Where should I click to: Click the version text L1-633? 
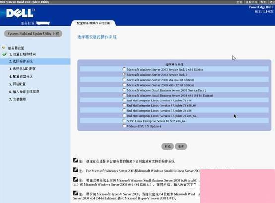click(264, 12)
